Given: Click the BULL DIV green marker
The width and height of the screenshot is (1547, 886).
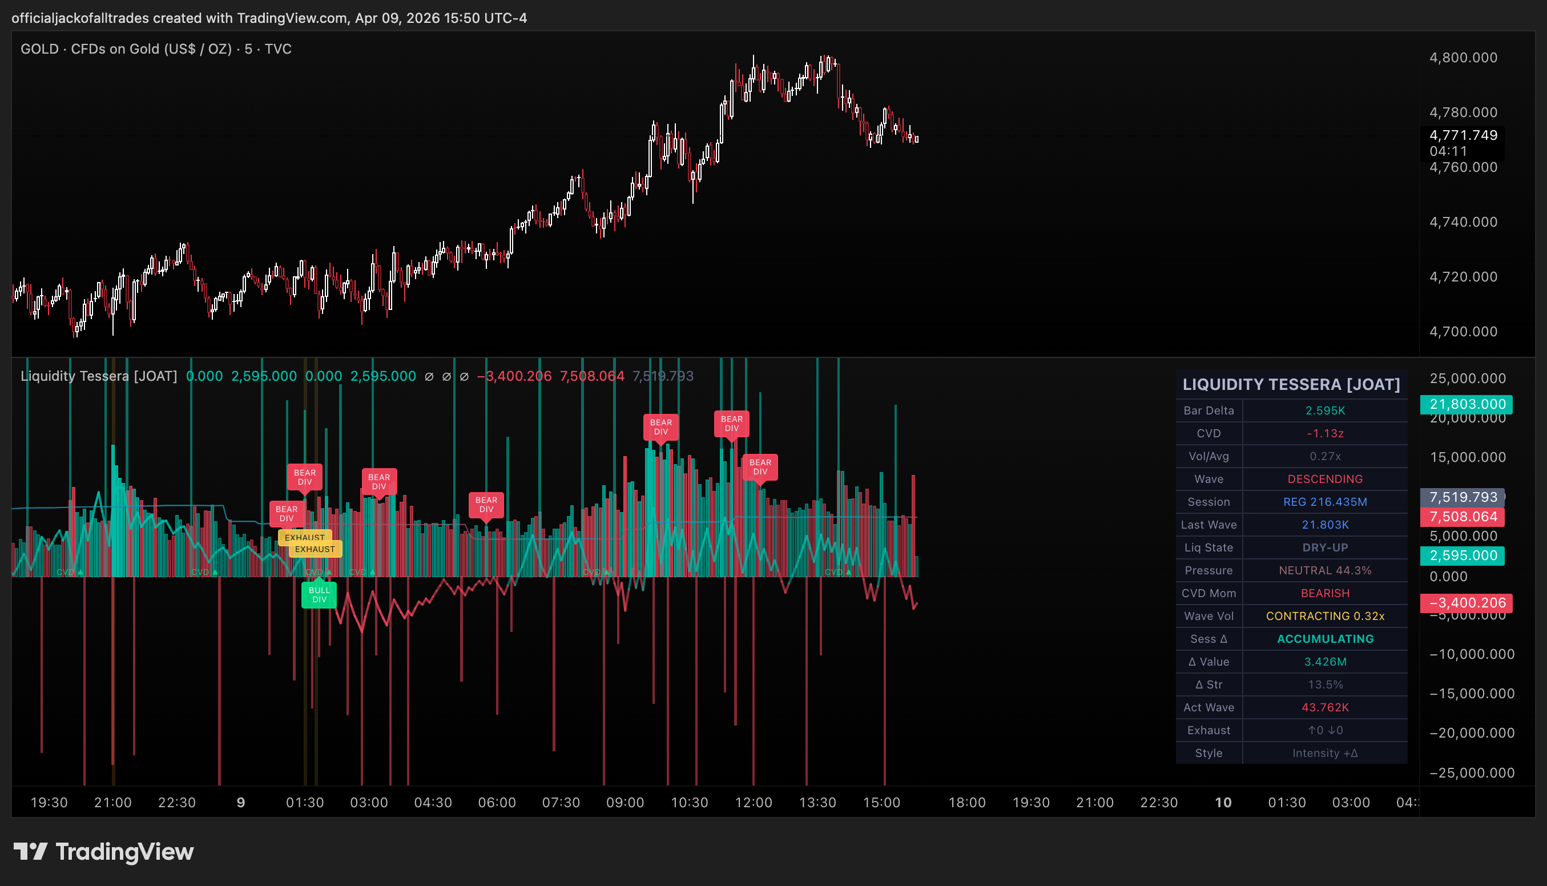Looking at the screenshot, I should 319,594.
